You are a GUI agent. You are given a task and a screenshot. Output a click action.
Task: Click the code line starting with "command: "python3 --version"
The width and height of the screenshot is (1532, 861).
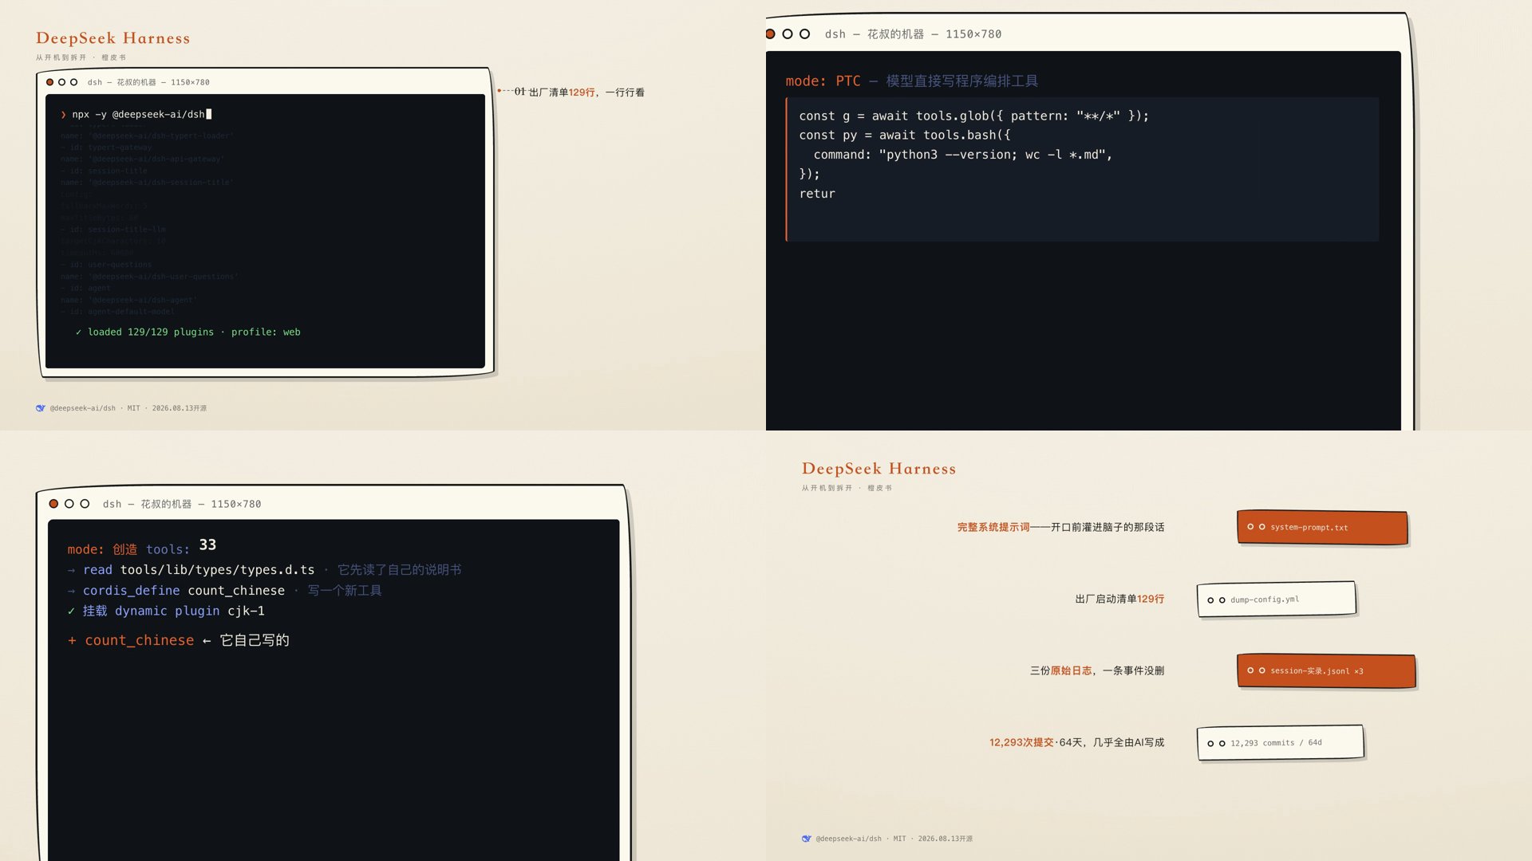point(962,155)
